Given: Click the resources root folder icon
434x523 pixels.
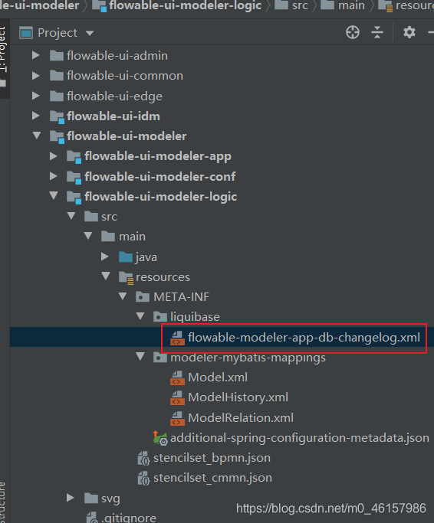Looking at the screenshot, I should (127, 277).
